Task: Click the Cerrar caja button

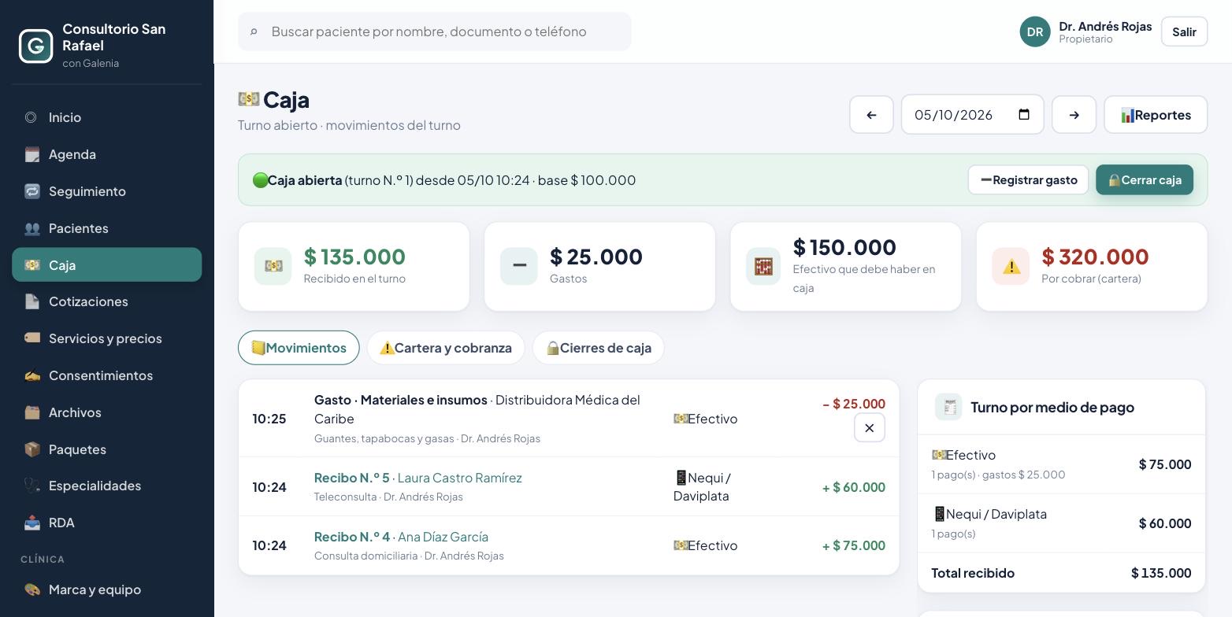Action: coord(1145,179)
